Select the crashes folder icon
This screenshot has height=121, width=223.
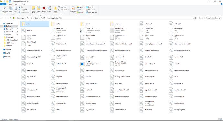112,24
